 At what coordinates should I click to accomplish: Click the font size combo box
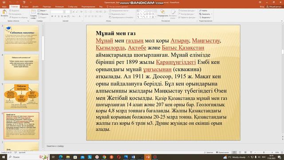68,12
